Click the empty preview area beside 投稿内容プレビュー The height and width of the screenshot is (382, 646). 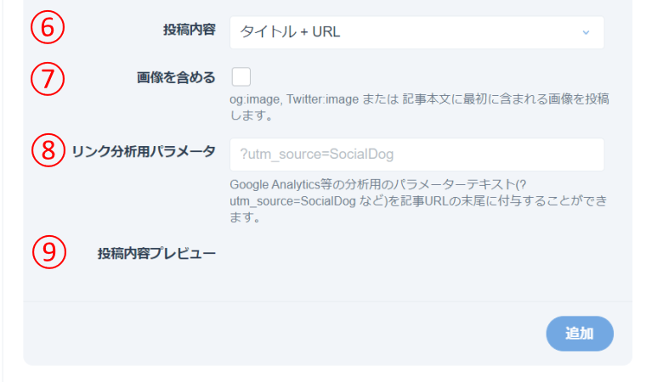point(416,253)
